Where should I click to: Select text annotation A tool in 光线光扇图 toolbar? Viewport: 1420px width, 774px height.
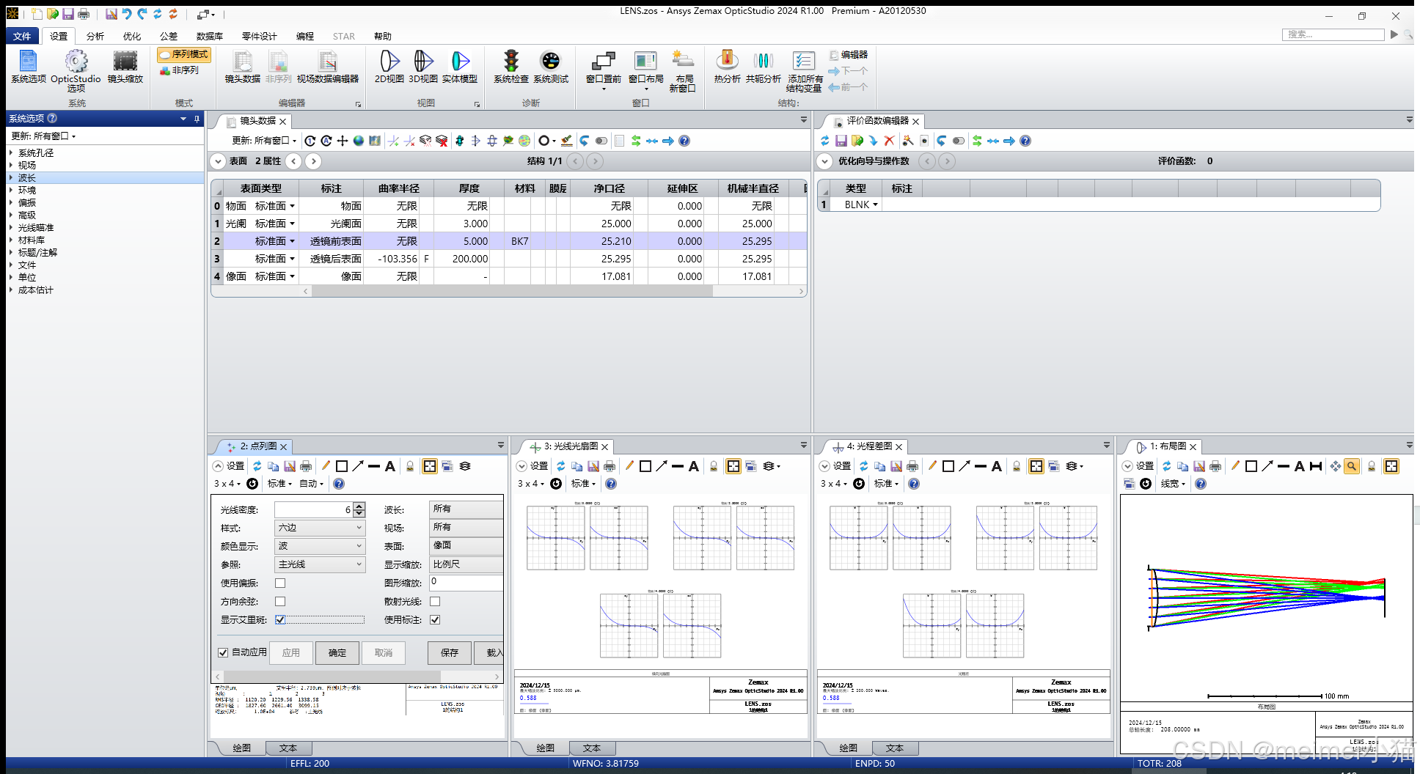pos(694,466)
